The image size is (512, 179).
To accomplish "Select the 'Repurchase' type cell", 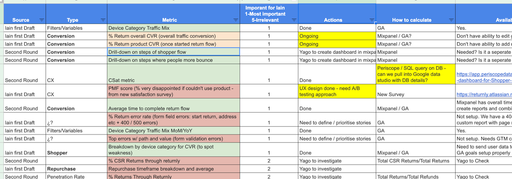I will [76, 169].
